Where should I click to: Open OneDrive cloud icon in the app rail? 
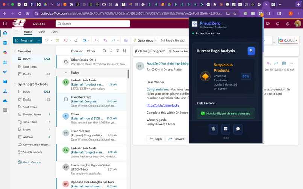coord(5,100)
